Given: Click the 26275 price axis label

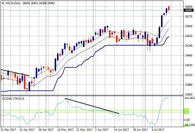Looking at the screenshot, I should click(189, 17).
